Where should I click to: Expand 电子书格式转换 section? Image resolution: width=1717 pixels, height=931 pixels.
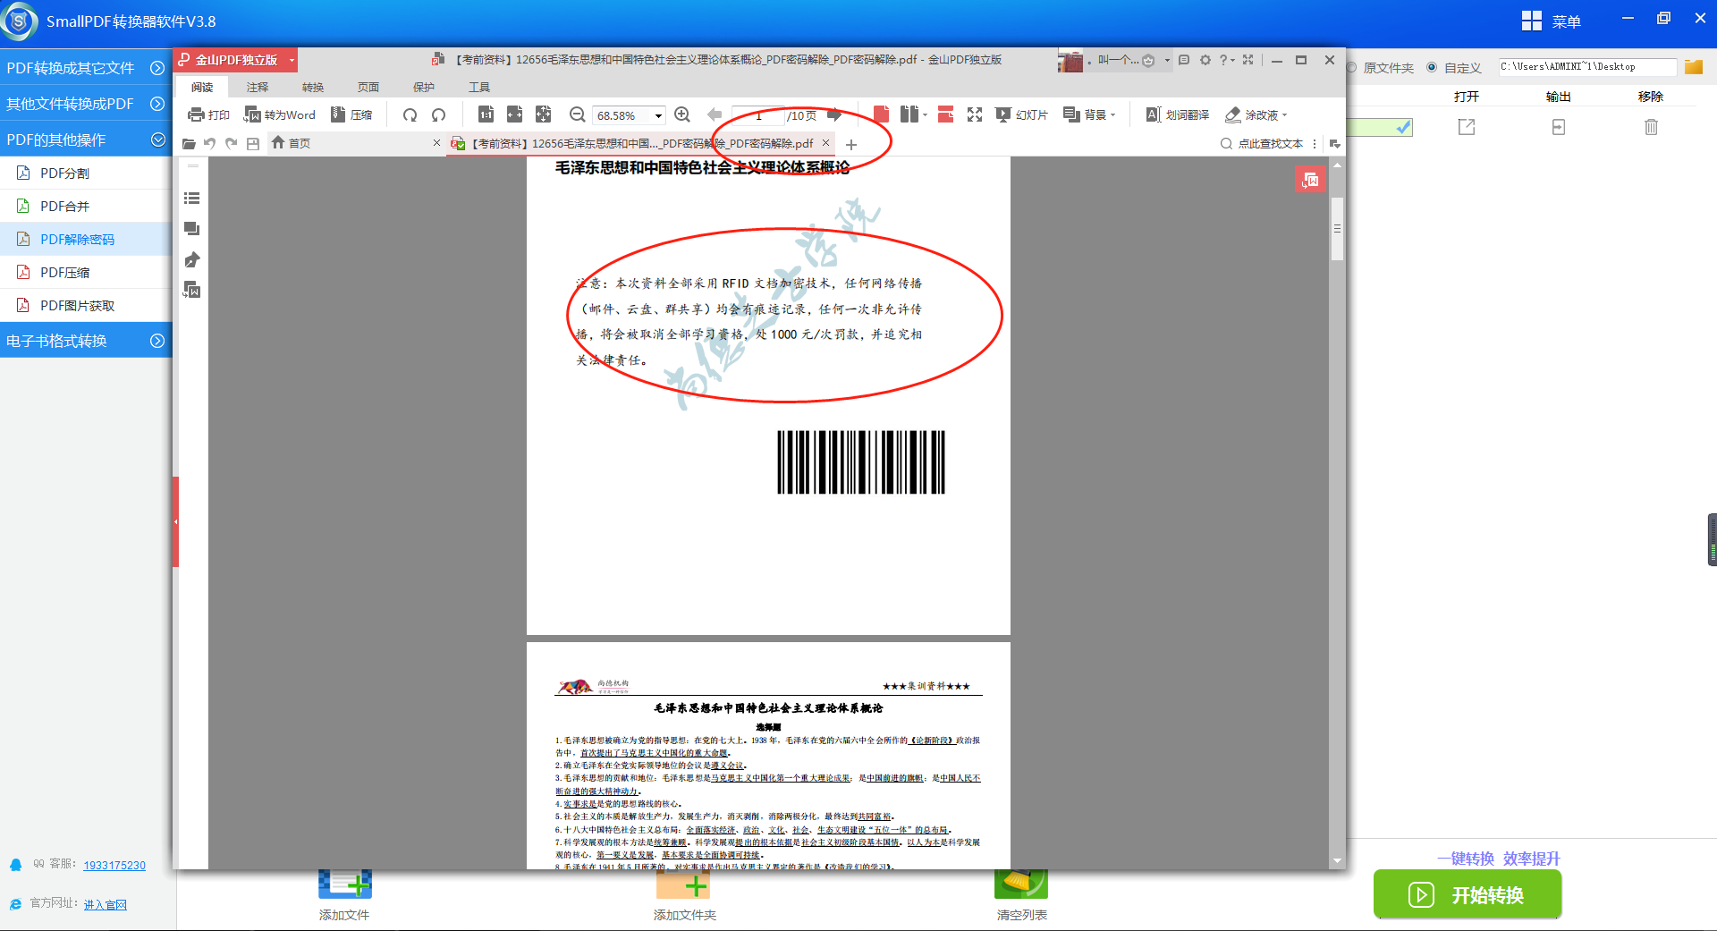point(86,340)
